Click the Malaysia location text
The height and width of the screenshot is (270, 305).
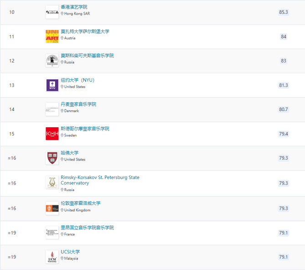point(71,258)
